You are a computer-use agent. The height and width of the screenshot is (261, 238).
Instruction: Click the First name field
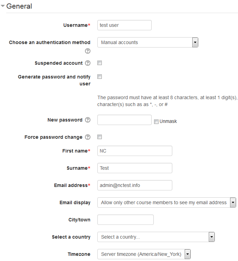coord(135,151)
